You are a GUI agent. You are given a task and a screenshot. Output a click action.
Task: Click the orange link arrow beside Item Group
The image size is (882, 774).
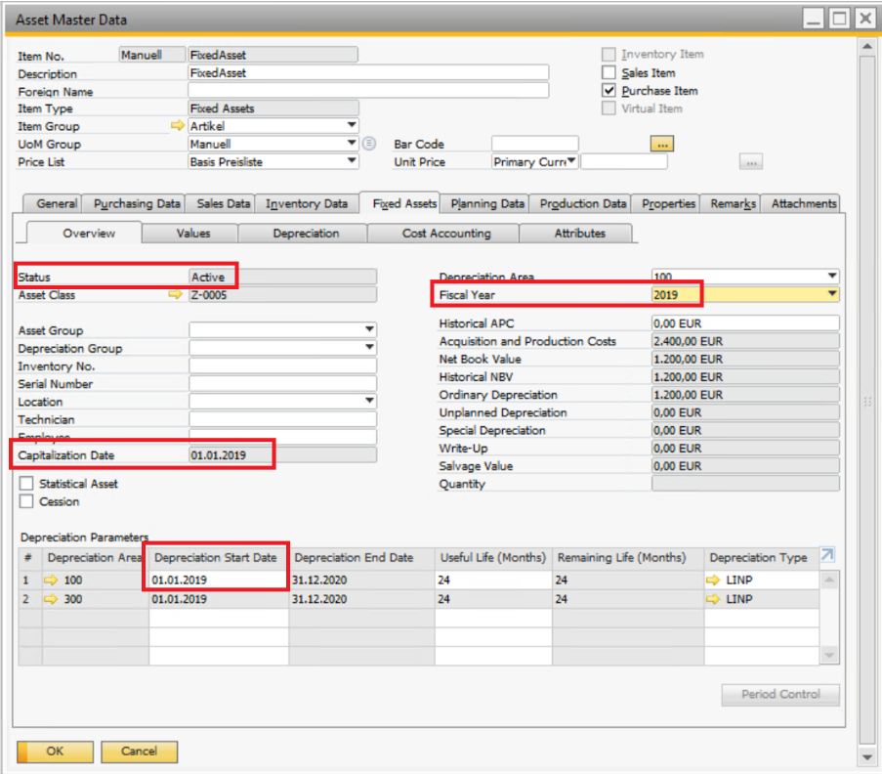tap(177, 126)
